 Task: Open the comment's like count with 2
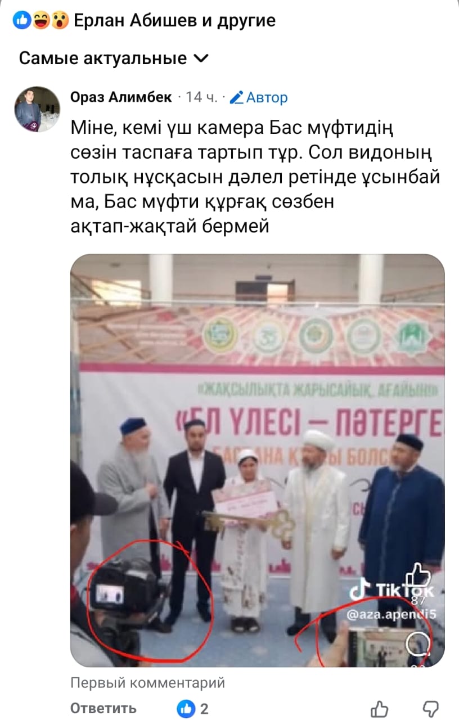(x=193, y=709)
